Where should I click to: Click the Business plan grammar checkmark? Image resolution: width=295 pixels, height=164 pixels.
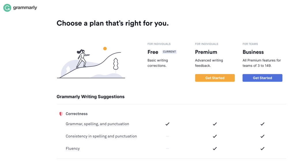262,124
